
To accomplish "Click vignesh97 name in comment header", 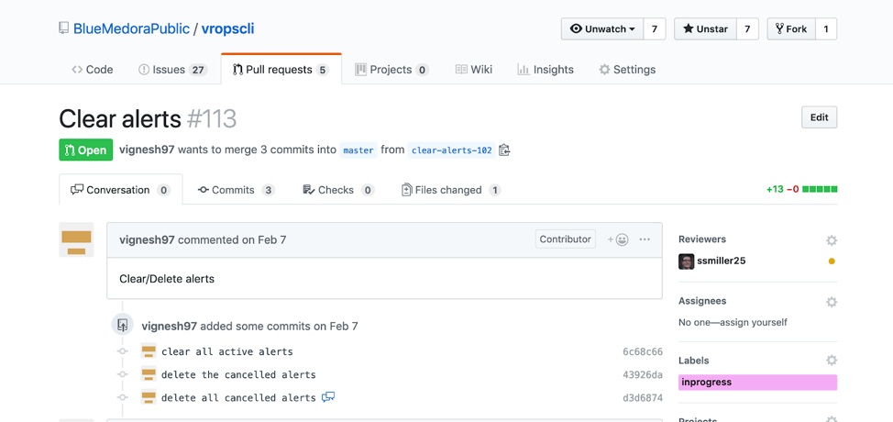I will (x=147, y=239).
